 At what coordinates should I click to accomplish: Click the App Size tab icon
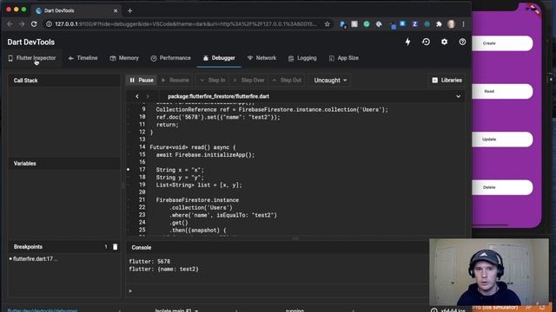click(x=332, y=58)
